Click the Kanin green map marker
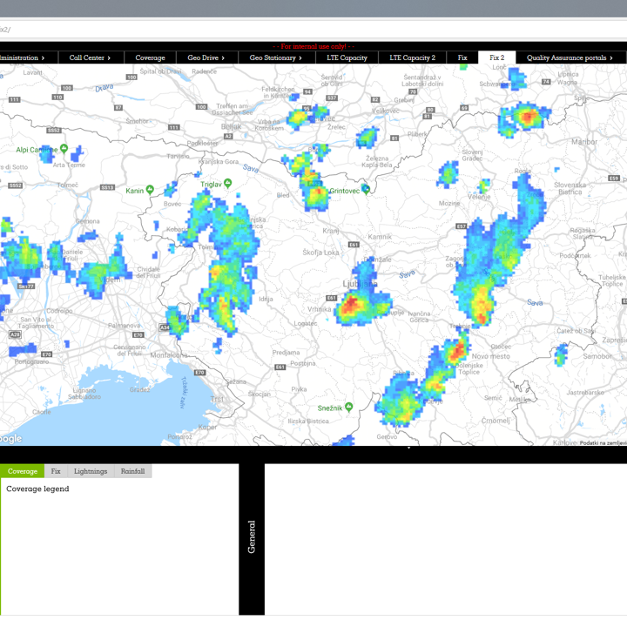This screenshot has width=627, height=627. pyautogui.click(x=150, y=190)
